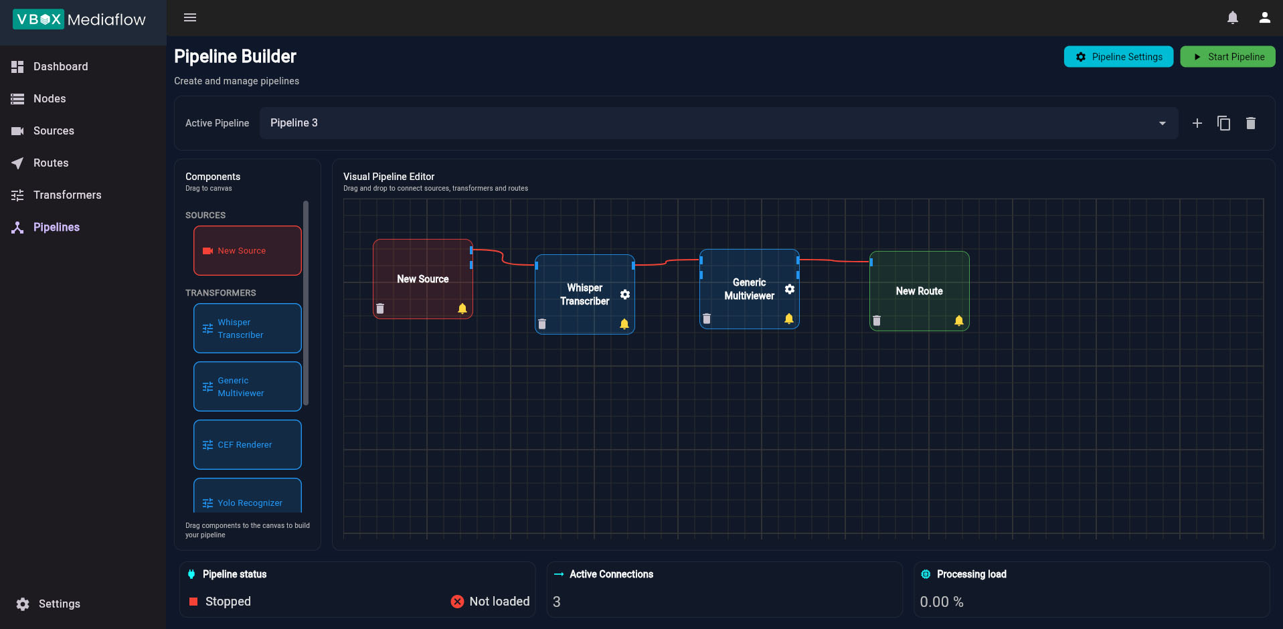Go to the Dashboard page

[x=60, y=67]
